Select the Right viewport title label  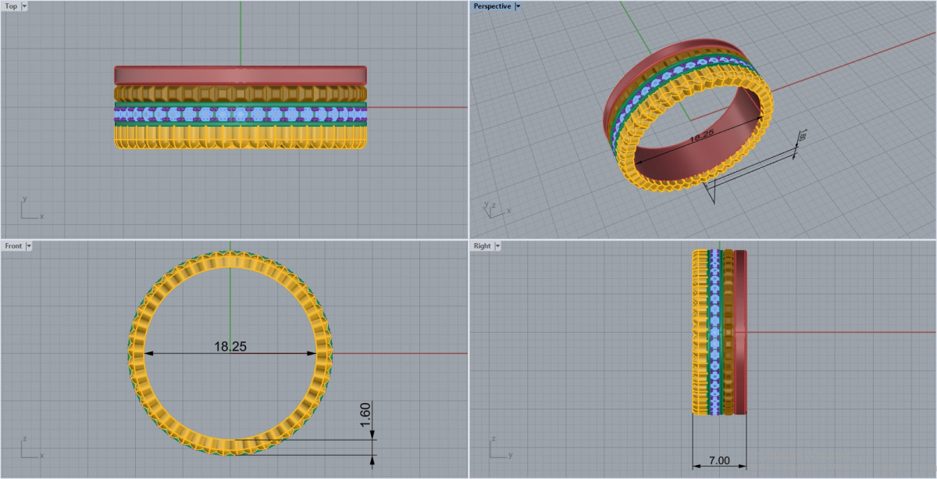[483, 246]
